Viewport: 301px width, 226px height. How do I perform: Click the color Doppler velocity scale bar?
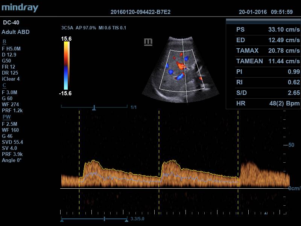coord(66,66)
